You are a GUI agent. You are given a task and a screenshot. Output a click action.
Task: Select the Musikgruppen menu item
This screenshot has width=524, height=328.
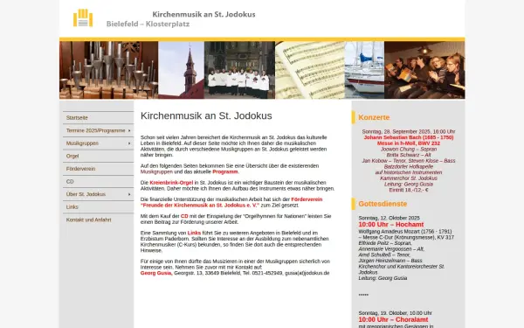pyautogui.click(x=82, y=143)
